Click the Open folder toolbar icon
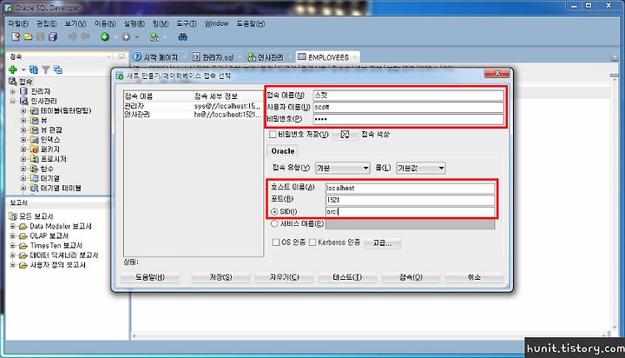625x358 pixels. point(28,36)
